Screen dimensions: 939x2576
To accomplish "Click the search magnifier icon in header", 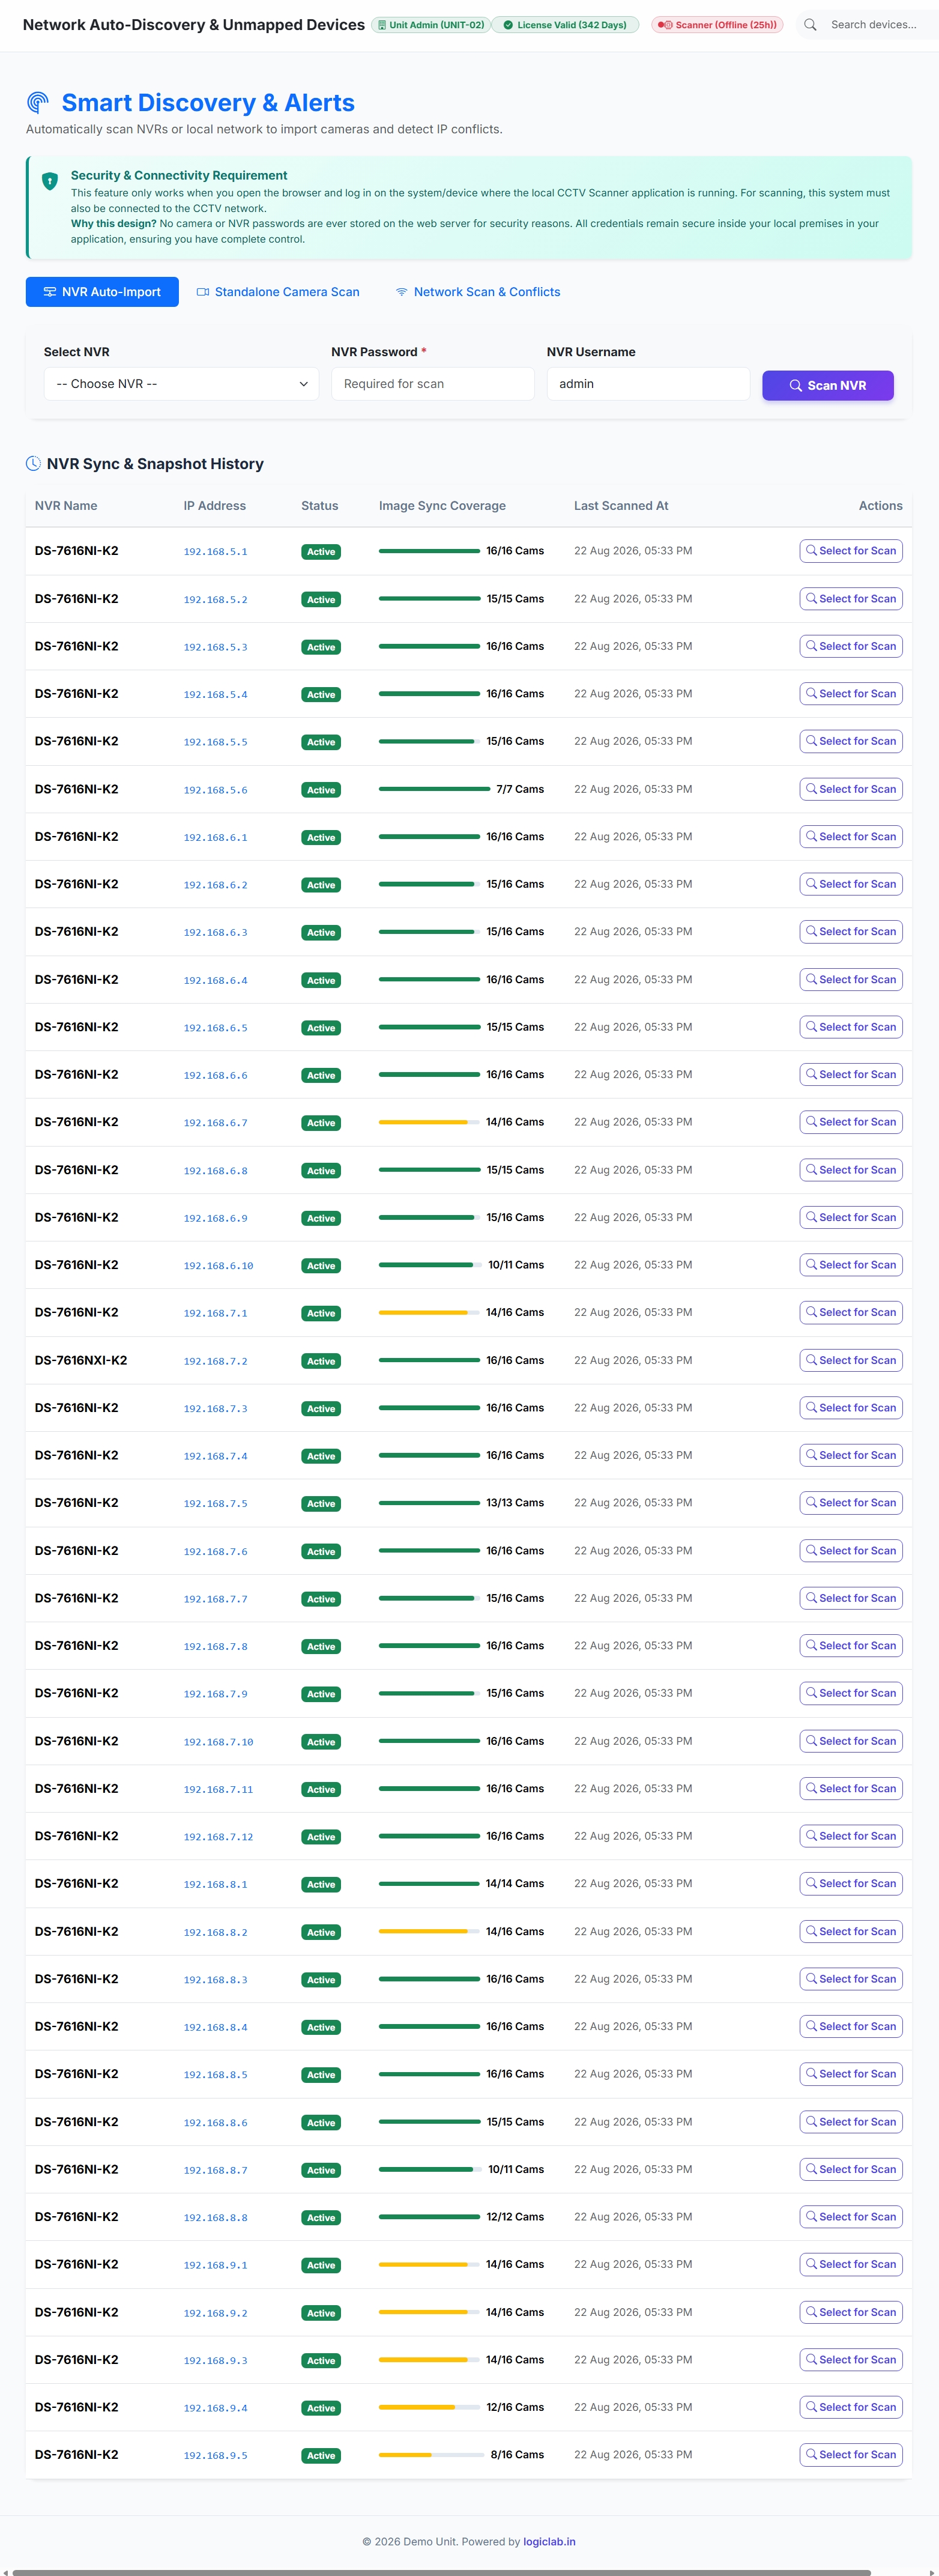I will tap(810, 25).
